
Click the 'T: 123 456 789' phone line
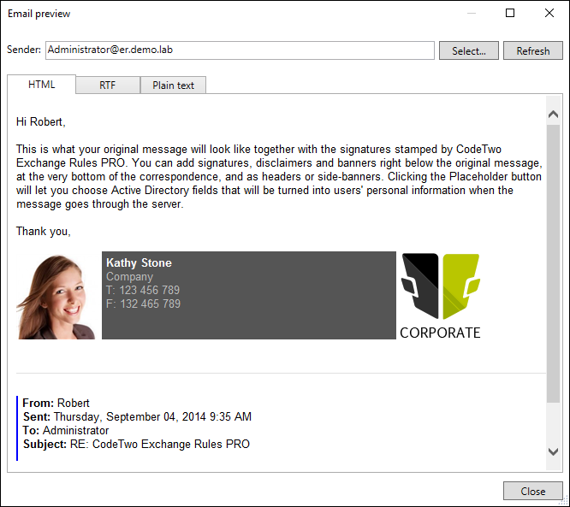click(x=143, y=290)
